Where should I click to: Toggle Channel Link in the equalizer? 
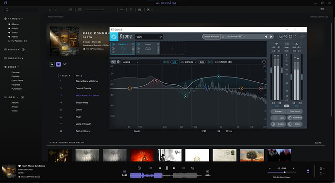click(x=223, y=62)
